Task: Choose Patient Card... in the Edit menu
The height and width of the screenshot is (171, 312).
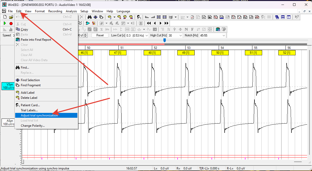Action: coord(46,105)
